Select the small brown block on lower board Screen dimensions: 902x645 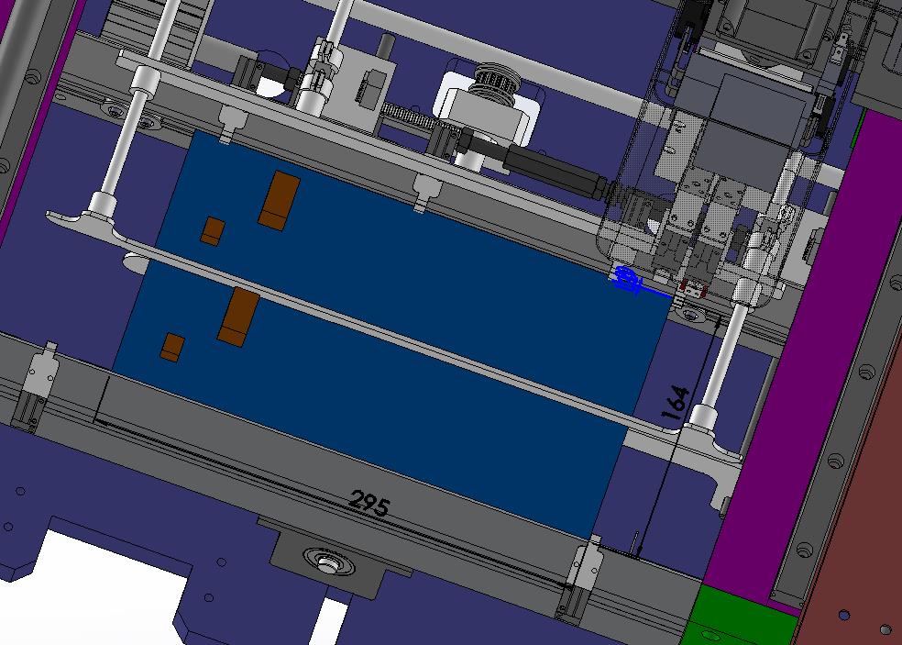[172, 347]
